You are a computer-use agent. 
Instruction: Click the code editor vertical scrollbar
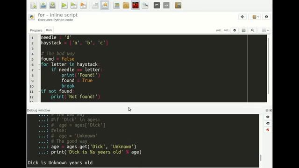[268, 66]
